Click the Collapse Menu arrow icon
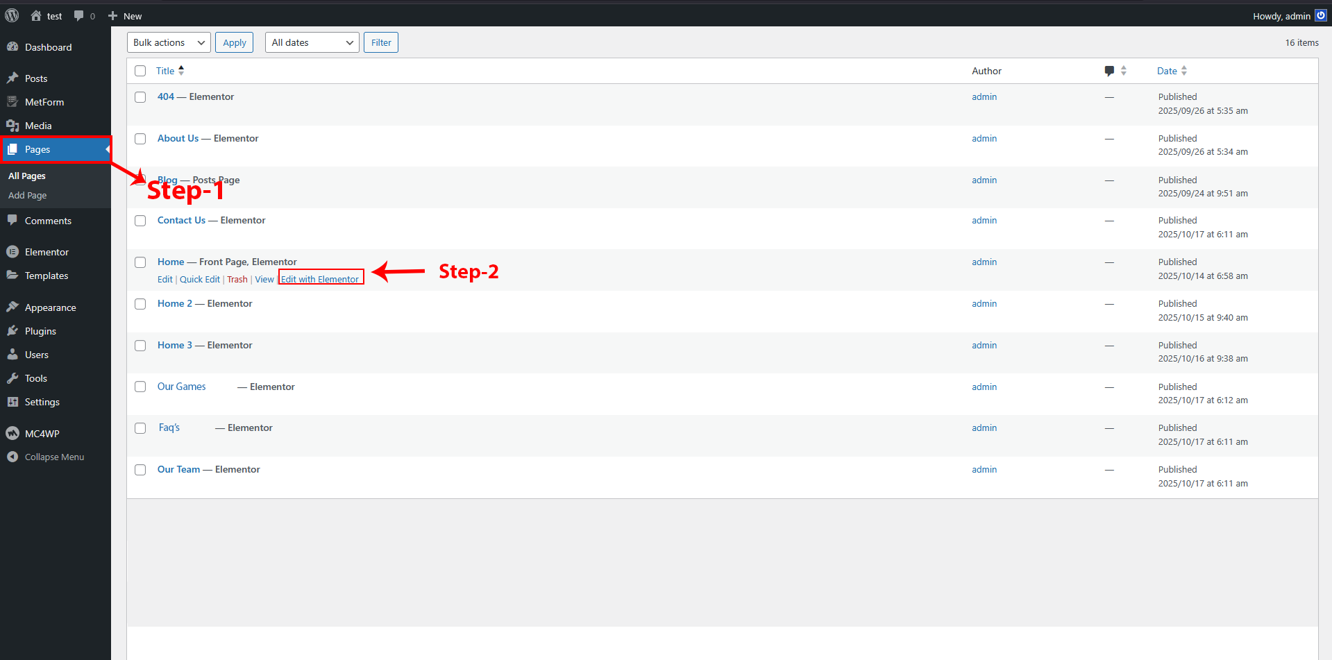 (12, 457)
